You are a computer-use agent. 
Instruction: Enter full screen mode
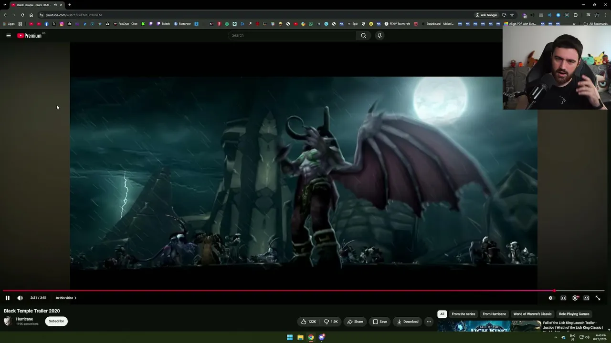point(598,298)
